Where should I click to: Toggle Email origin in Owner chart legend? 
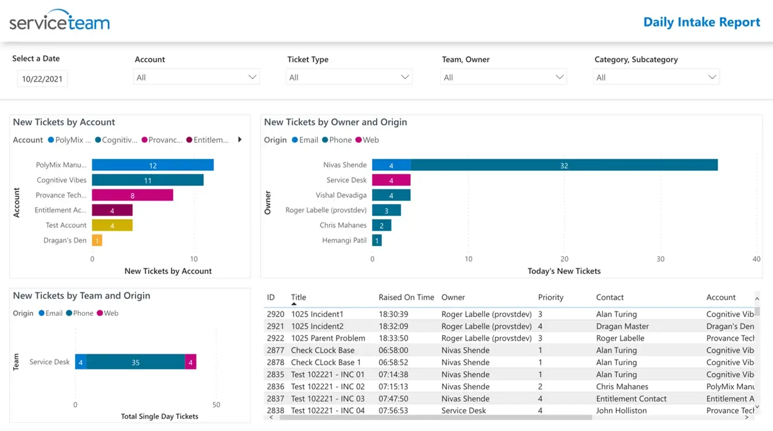point(295,140)
